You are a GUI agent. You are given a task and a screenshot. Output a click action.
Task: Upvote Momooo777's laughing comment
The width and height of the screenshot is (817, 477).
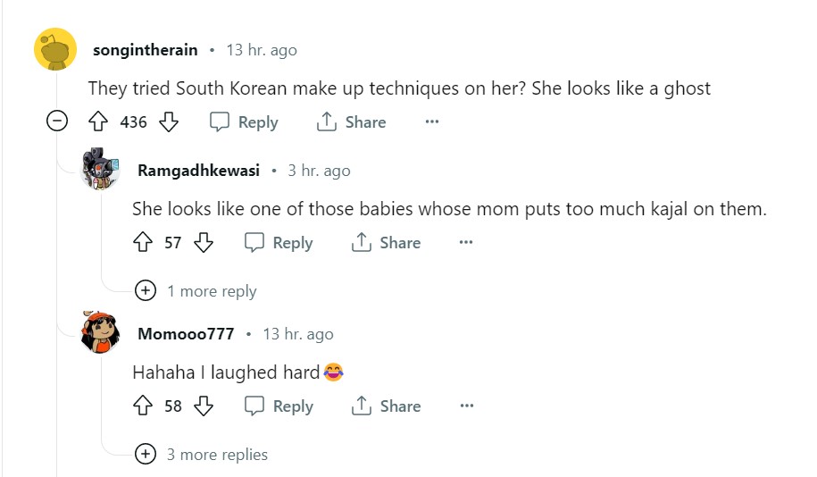coord(142,406)
